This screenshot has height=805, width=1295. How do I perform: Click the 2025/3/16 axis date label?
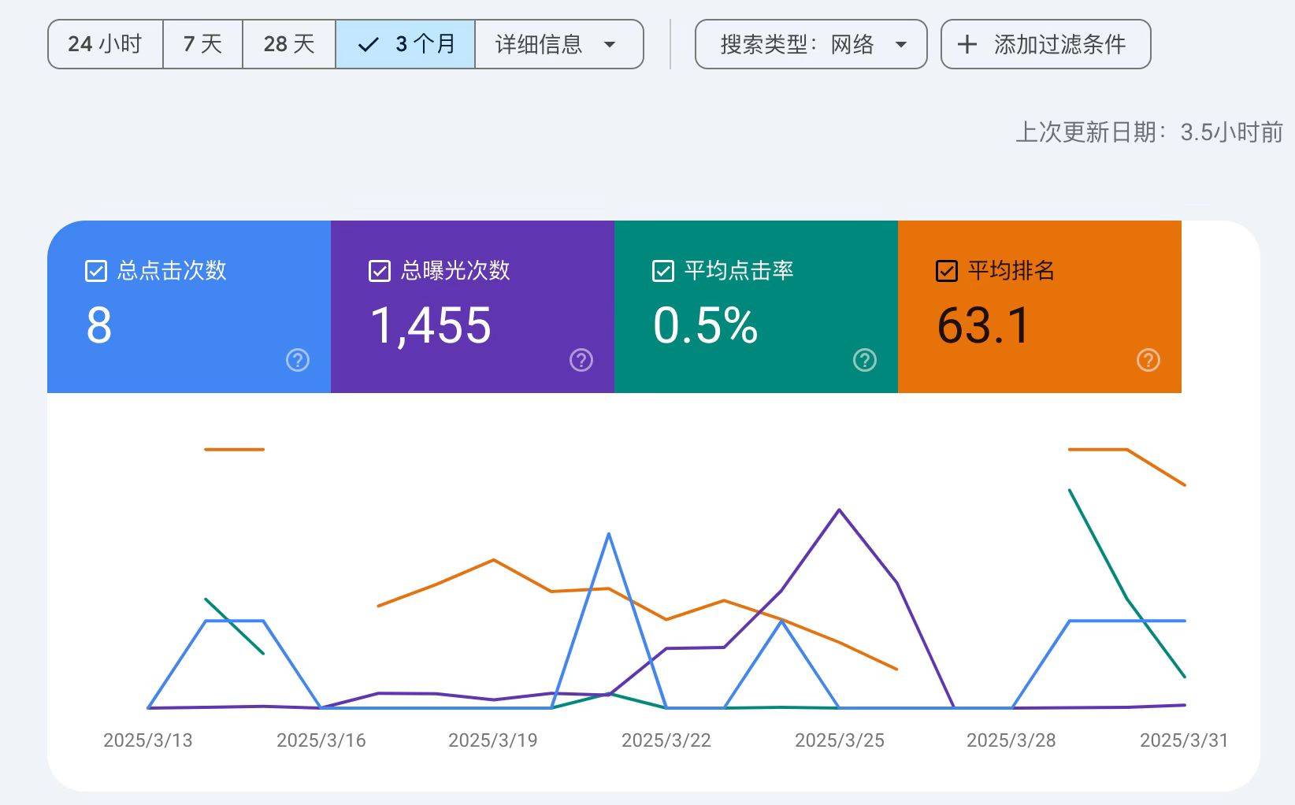point(321,740)
